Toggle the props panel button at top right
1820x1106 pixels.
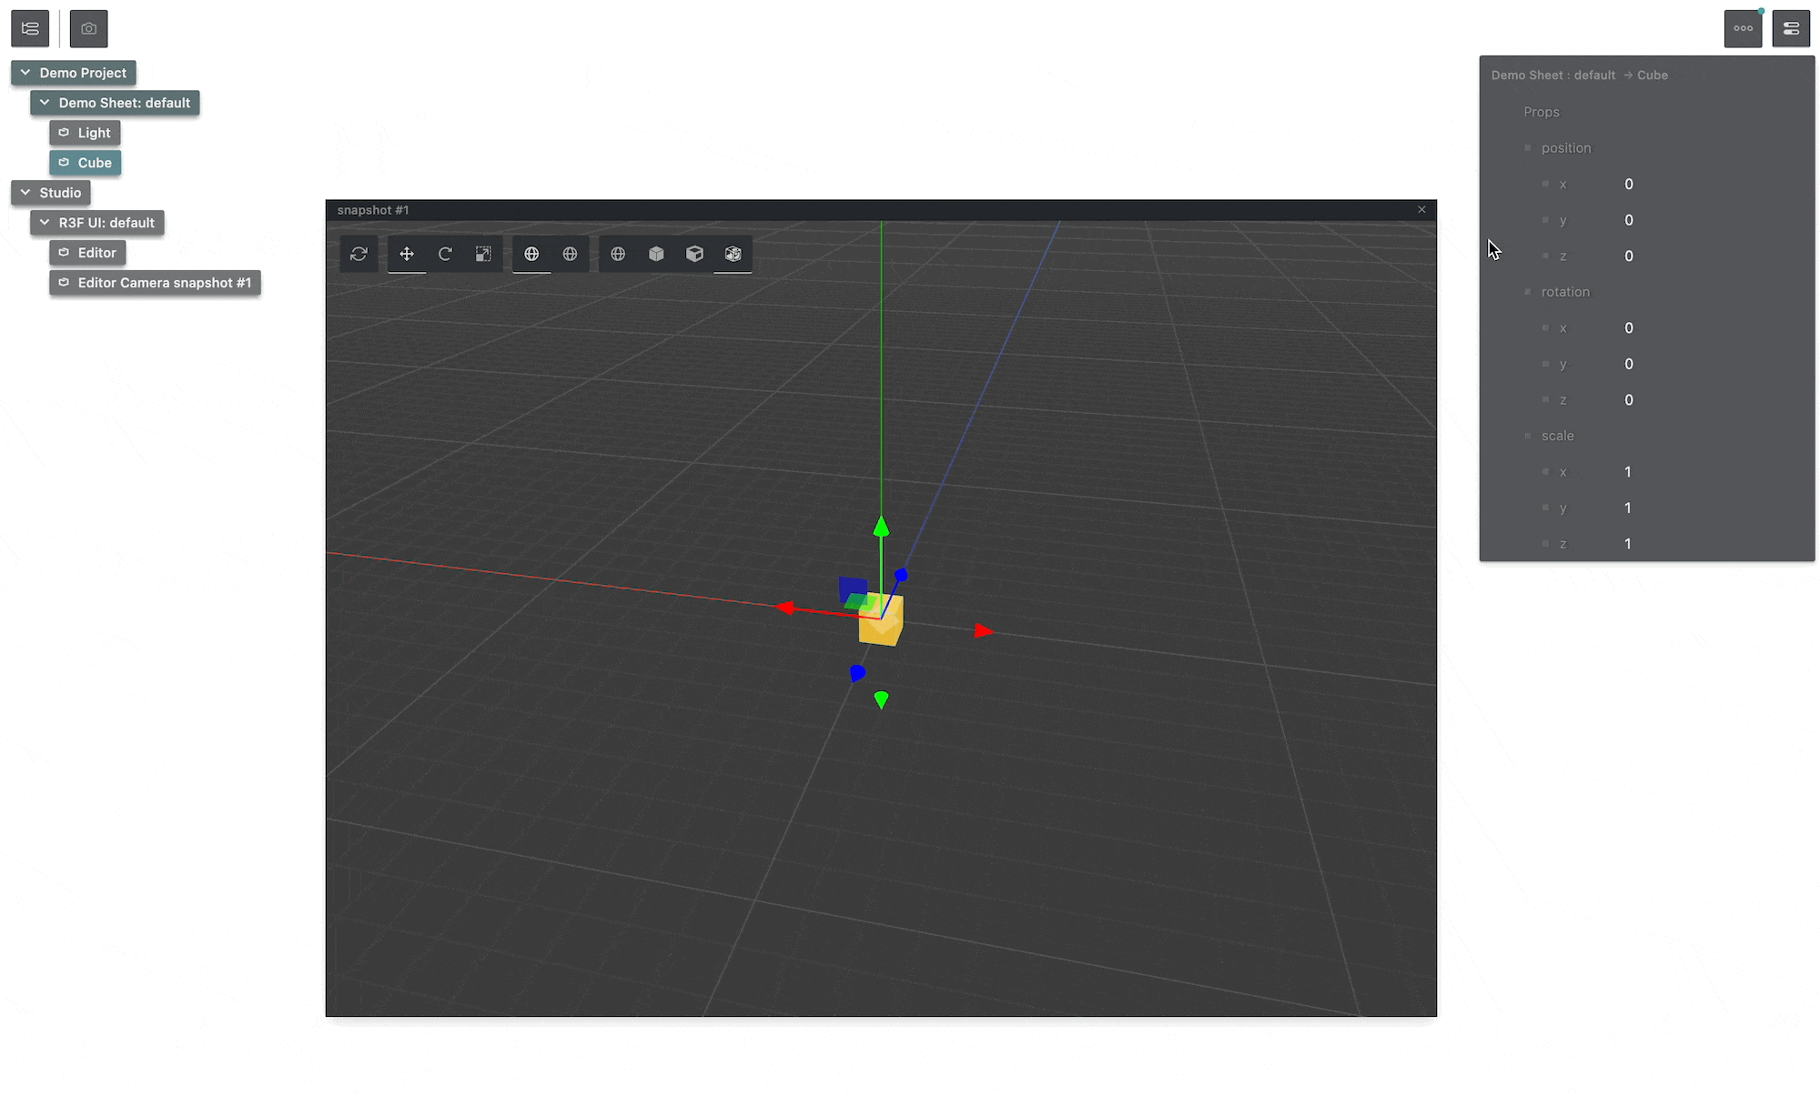click(x=1790, y=28)
